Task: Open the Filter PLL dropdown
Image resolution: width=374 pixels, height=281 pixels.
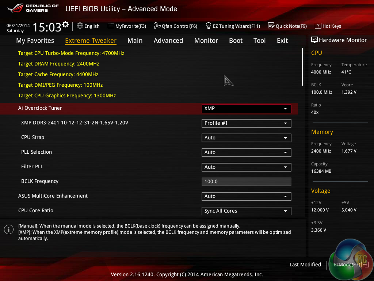Action: click(247, 167)
